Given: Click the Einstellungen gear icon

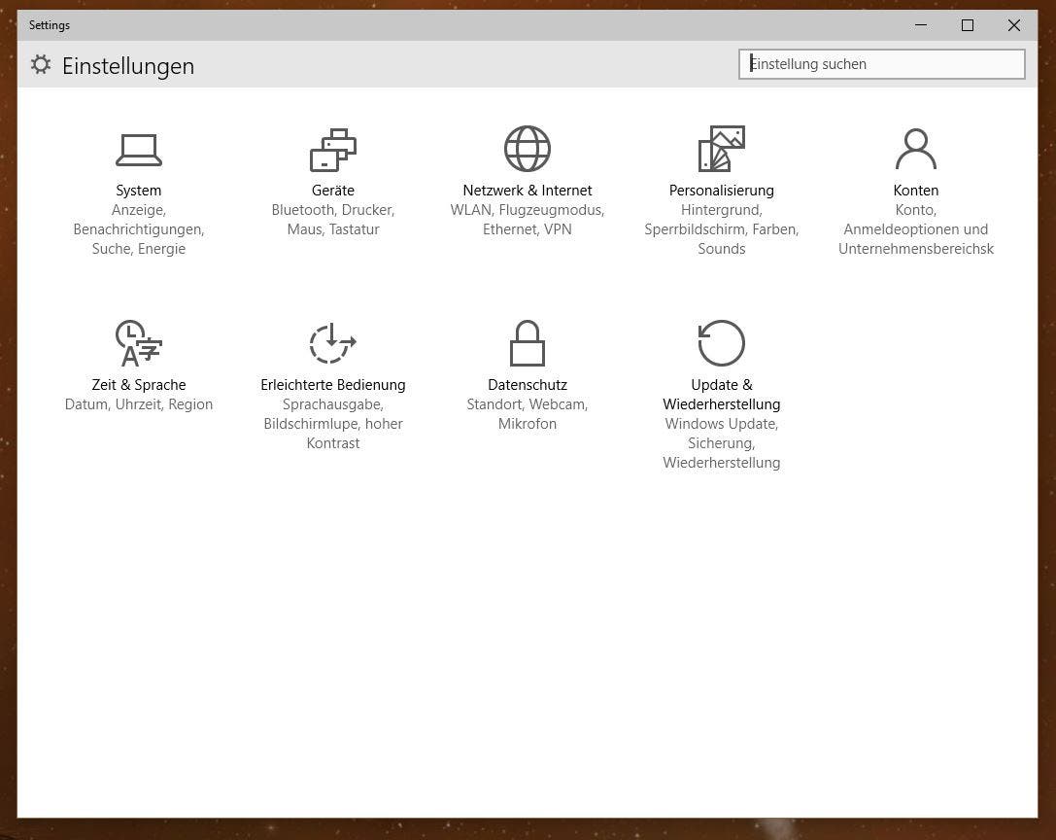Looking at the screenshot, I should (41, 65).
